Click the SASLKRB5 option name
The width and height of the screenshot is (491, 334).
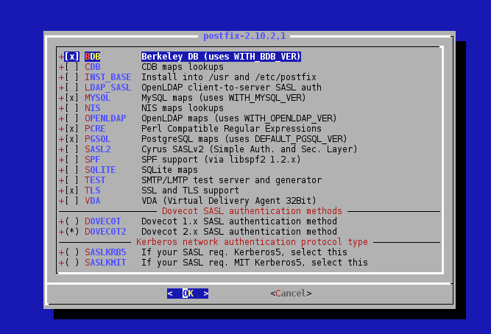105,252
